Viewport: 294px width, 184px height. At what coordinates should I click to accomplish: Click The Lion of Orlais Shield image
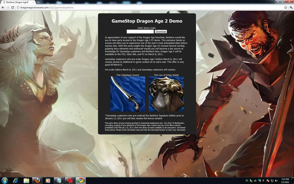166,94
